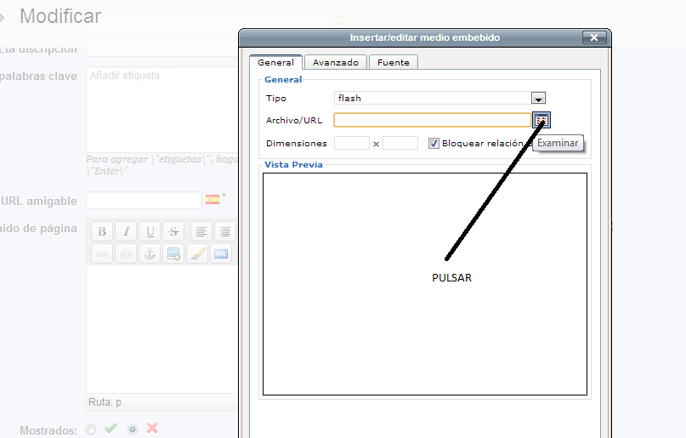686x438 pixels.
Task: Align text left in editor toolbar
Action: (201, 231)
